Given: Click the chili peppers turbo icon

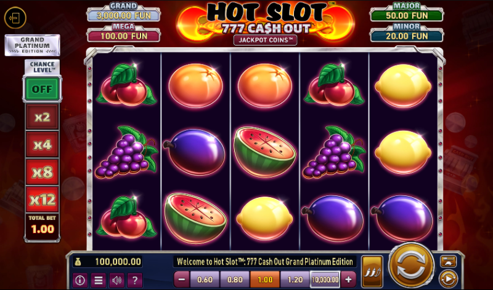Looking at the screenshot, I should pos(372,272).
